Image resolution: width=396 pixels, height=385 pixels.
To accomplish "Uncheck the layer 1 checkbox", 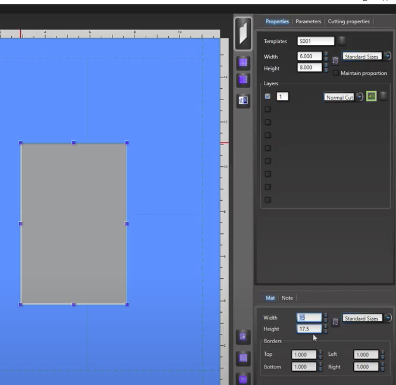I will pyautogui.click(x=267, y=97).
